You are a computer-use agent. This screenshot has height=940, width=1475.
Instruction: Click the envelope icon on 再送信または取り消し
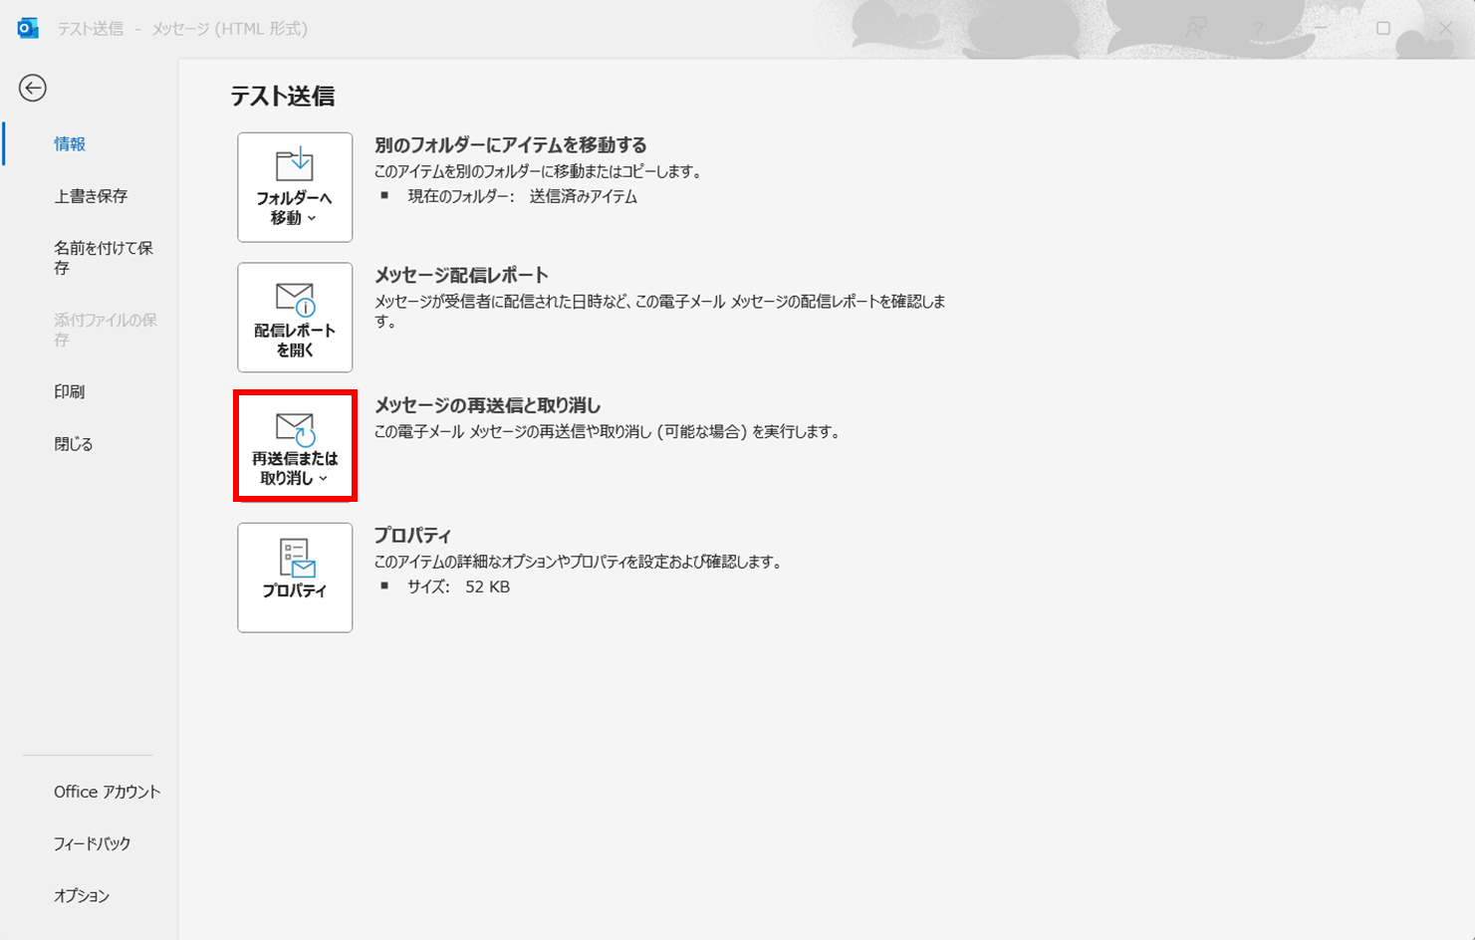click(x=295, y=428)
